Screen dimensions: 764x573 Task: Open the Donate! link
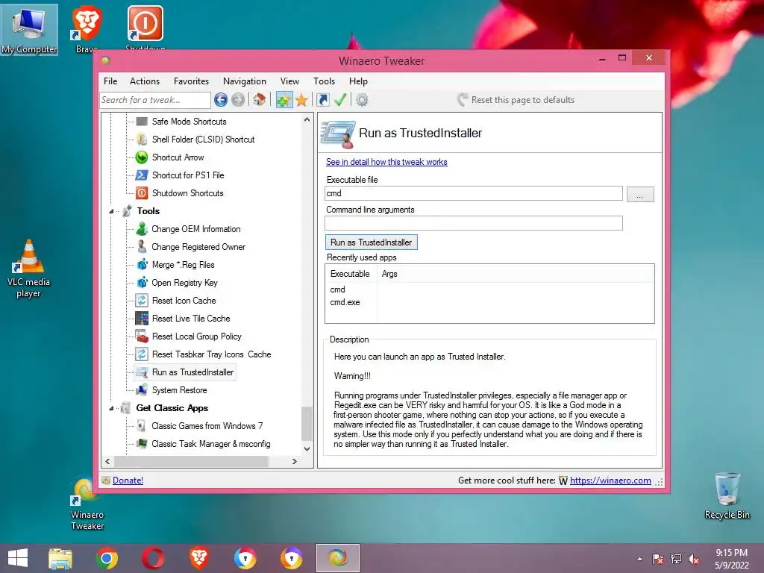click(x=128, y=480)
